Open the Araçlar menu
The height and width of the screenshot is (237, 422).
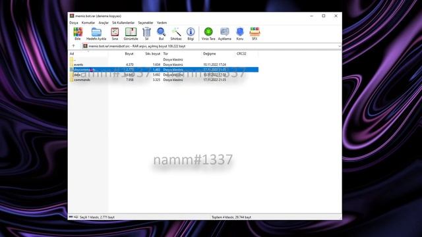pos(104,23)
